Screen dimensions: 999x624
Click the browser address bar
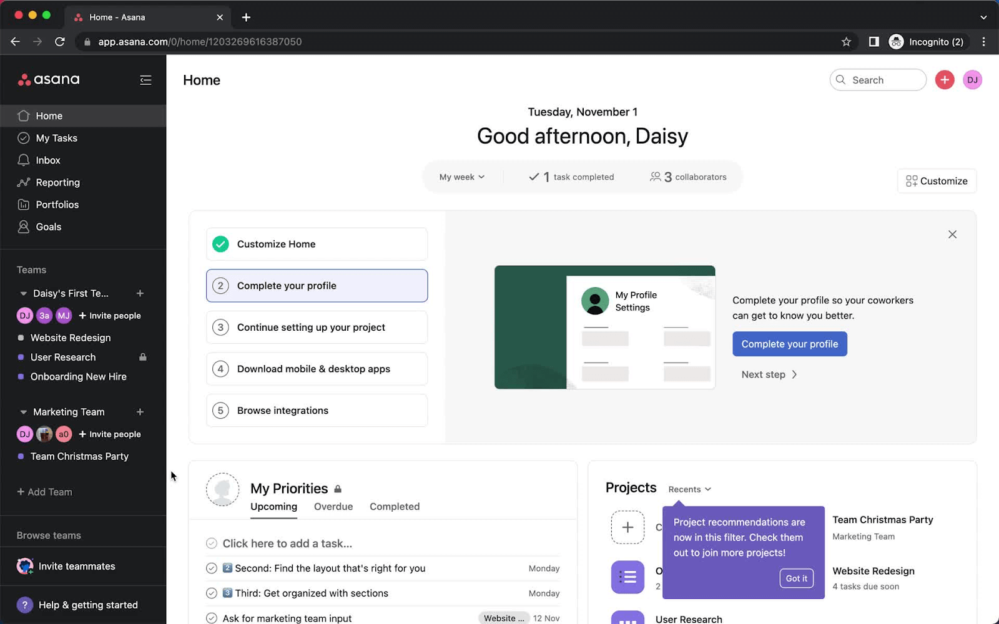click(462, 42)
